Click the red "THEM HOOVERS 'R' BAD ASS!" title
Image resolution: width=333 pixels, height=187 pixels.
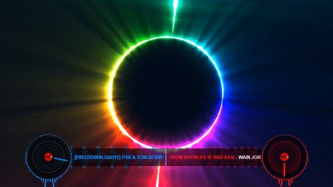click(202, 157)
